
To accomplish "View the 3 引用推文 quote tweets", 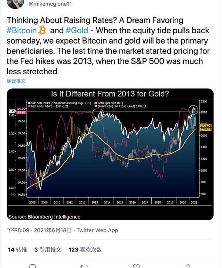I will pyautogui.click(x=48, y=250).
